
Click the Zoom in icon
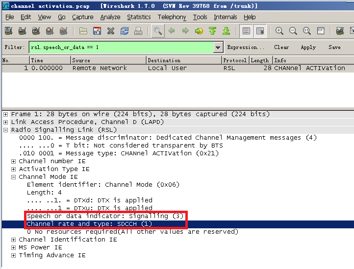pos(279,31)
